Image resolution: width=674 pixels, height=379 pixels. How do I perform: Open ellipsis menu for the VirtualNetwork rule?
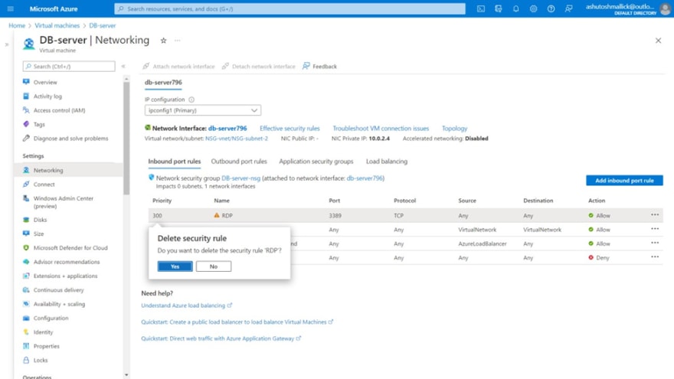coord(655,229)
